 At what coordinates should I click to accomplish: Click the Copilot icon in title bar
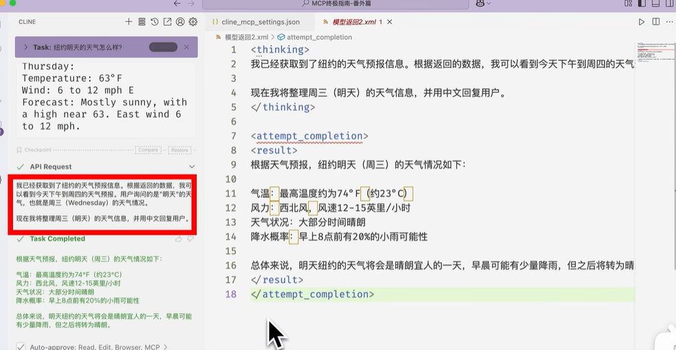tap(480, 3)
